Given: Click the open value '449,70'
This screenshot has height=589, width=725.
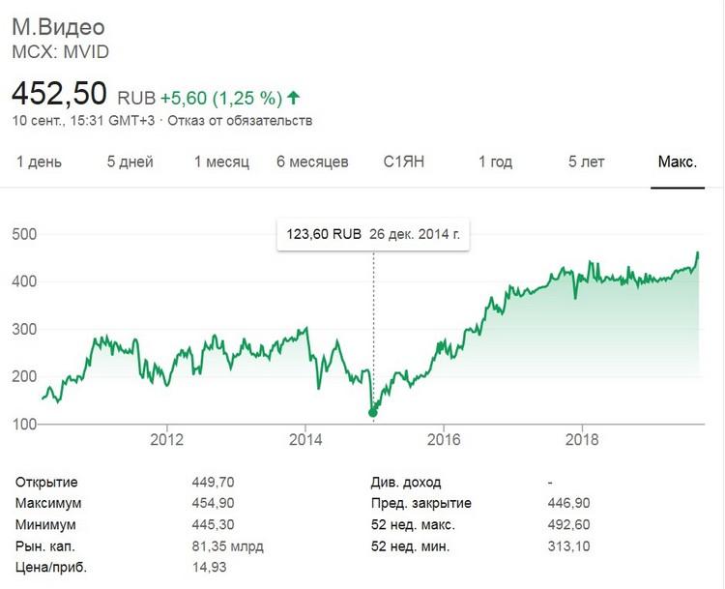Looking at the screenshot, I should coord(214,482).
